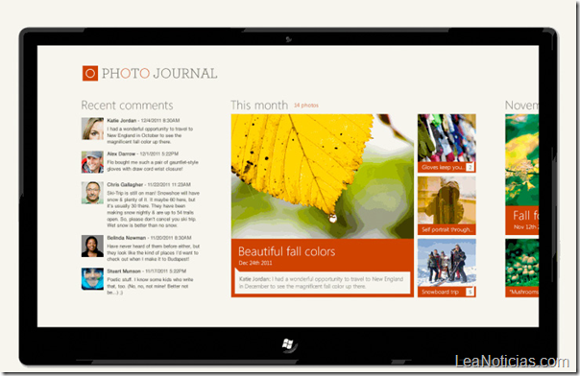
Task: Open the 'Snowboard trip' photo tile
Action: [447, 268]
